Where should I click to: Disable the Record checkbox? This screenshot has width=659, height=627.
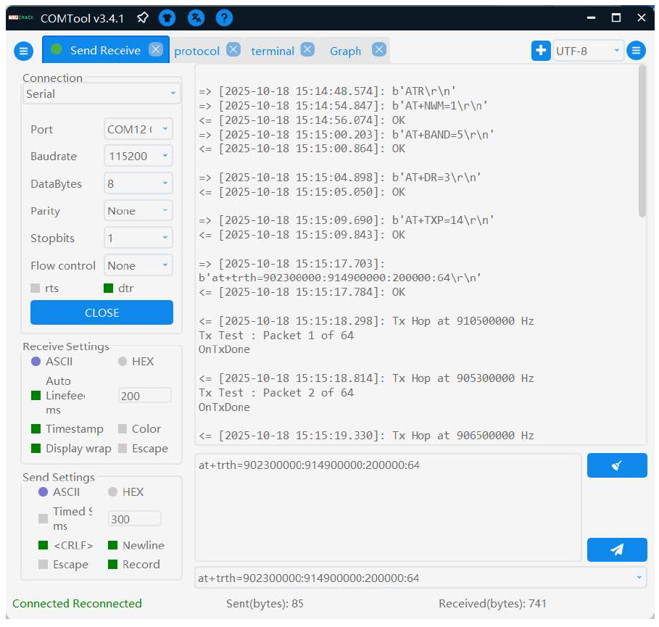(x=112, y=565)
